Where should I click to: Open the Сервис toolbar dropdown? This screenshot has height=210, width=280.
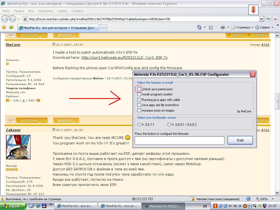point(264,27)
